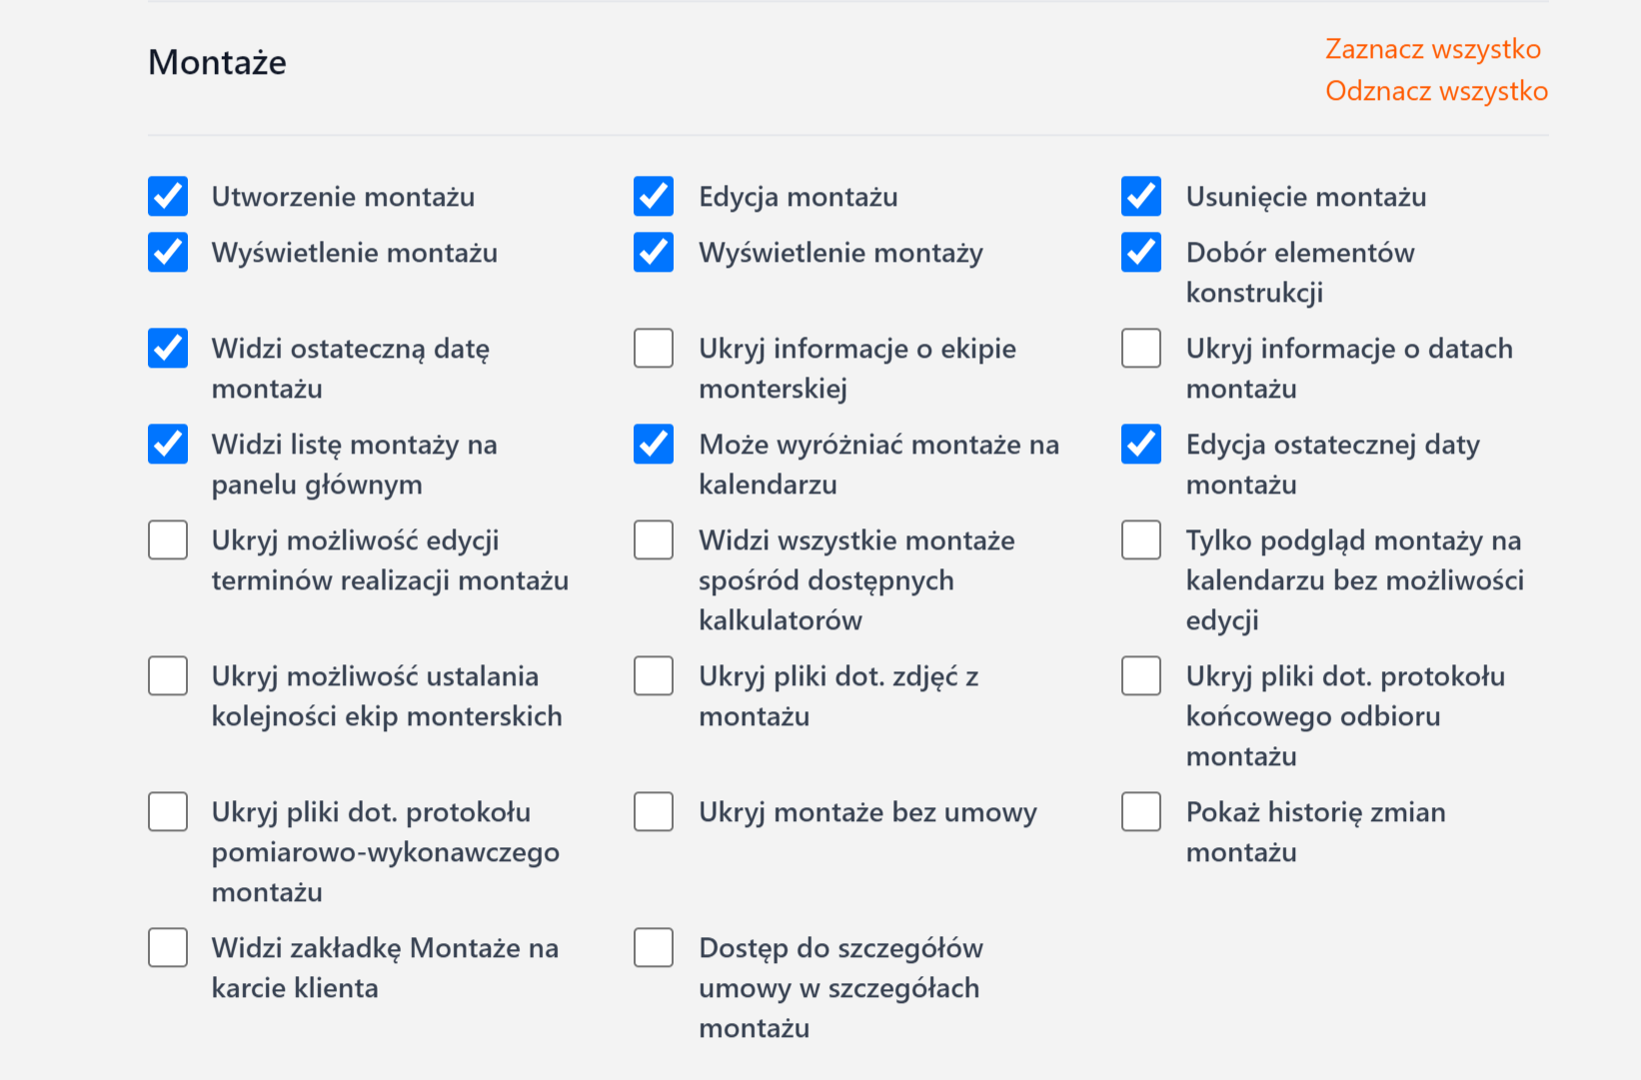Enable 'Tylko podgląd montaży na kalendarzu' checkbox
Screen dimensions: 1641x1080
1141,540
